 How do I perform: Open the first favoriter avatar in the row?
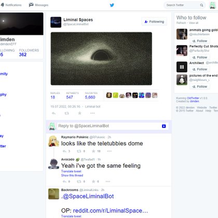[109, 95]
